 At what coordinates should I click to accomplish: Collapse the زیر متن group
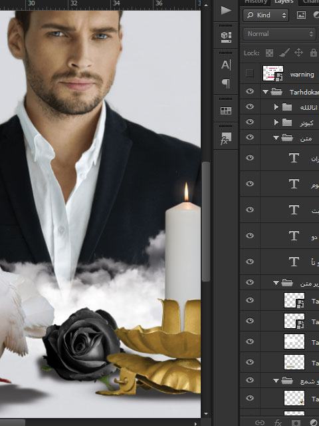coord(276,283)
